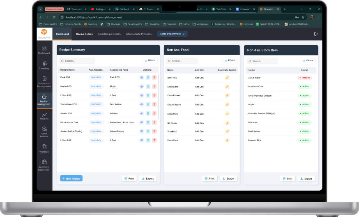The image size is (359, 217).
Task: Open Good Returns in the sidebar
Action: coord(44,132)
